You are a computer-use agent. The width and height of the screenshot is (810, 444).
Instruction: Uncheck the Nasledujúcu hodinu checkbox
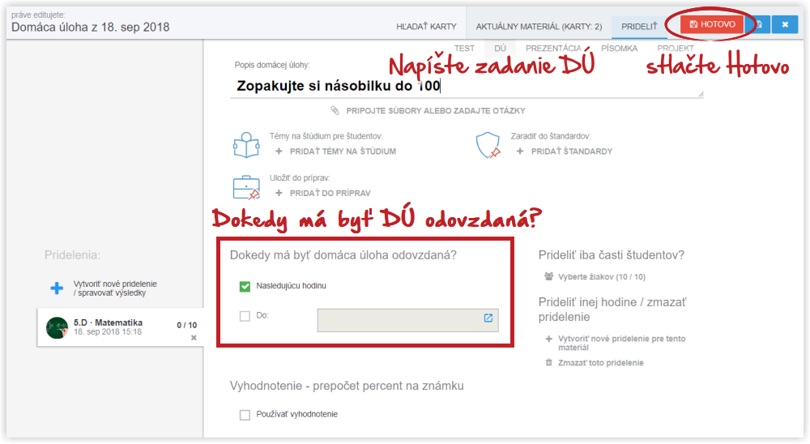point(245,286)
